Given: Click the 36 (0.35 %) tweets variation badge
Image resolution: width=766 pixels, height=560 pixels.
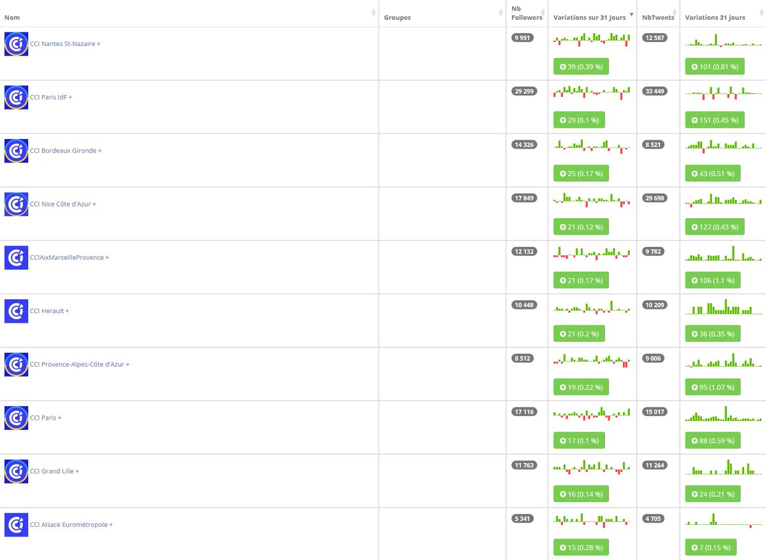Looking at the screenshot, I should pyautogui.click(x=712, y=334).
